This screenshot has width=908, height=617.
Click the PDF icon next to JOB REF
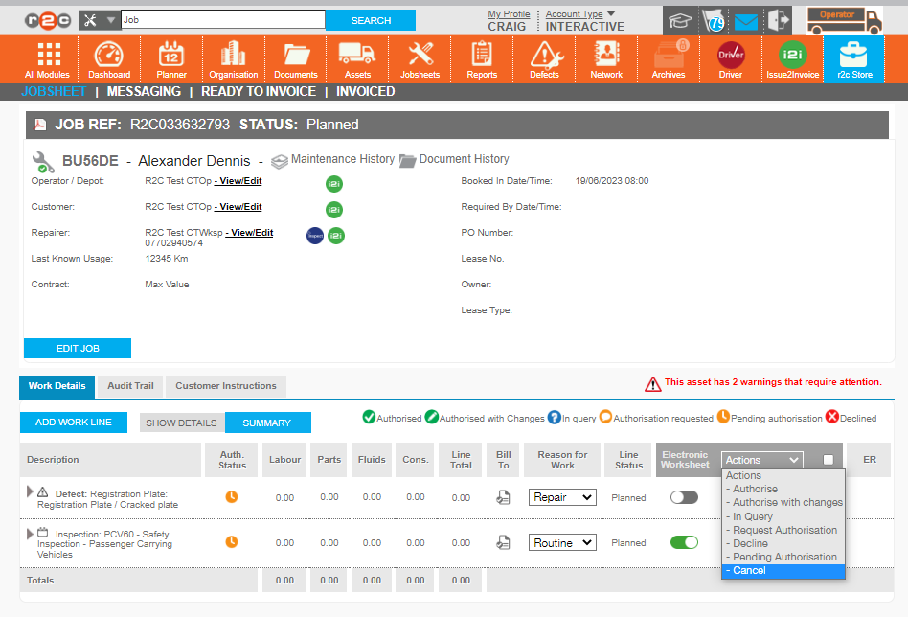[x=40, y=125]
